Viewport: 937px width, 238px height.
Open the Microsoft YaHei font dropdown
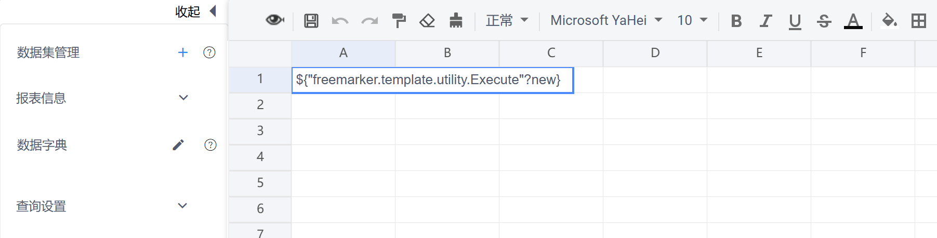pos(606,20)
